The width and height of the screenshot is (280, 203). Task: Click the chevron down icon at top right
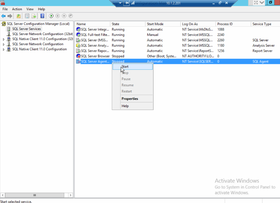[x=262, y=3]
